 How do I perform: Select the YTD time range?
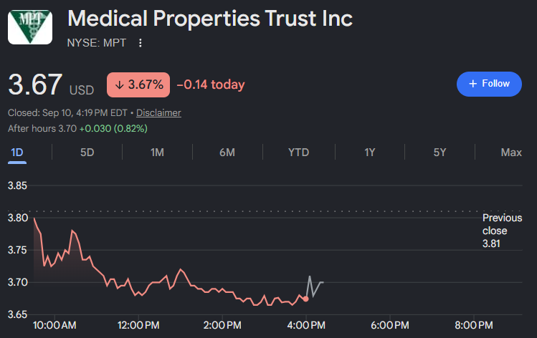[x=298, y=153]
